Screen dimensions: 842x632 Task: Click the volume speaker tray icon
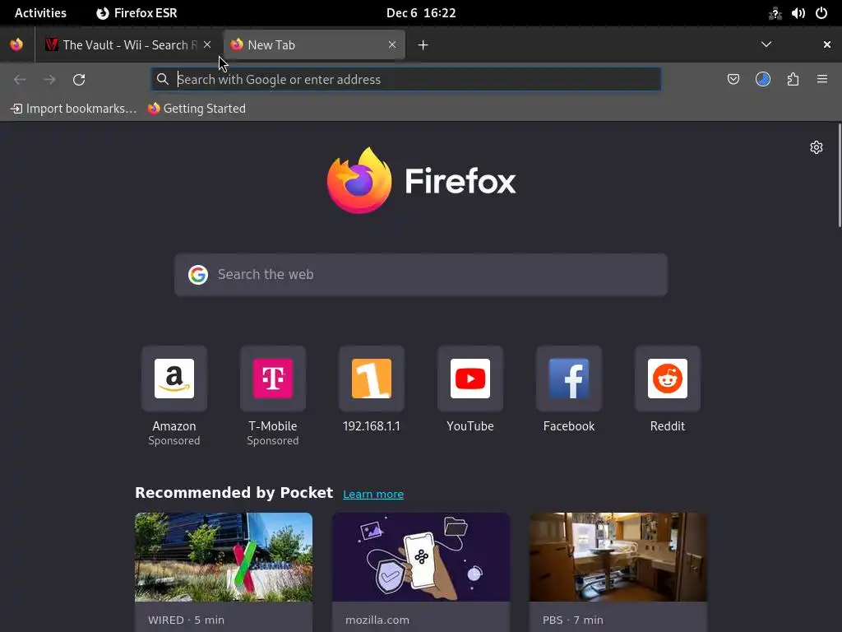click(798, 13)
